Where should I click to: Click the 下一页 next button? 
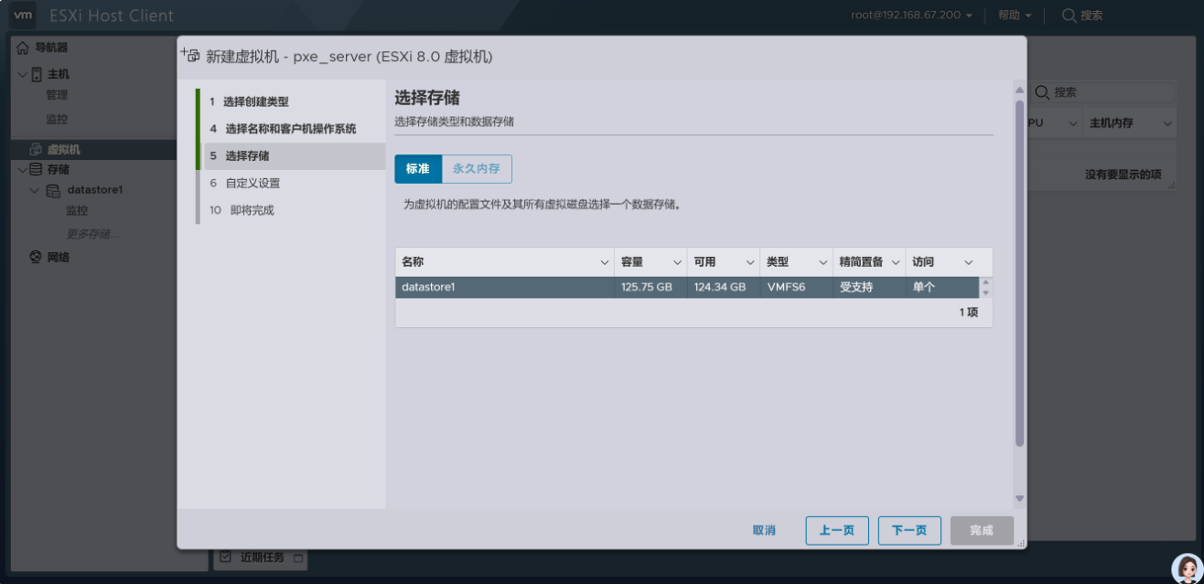click(x=909, y=531)
